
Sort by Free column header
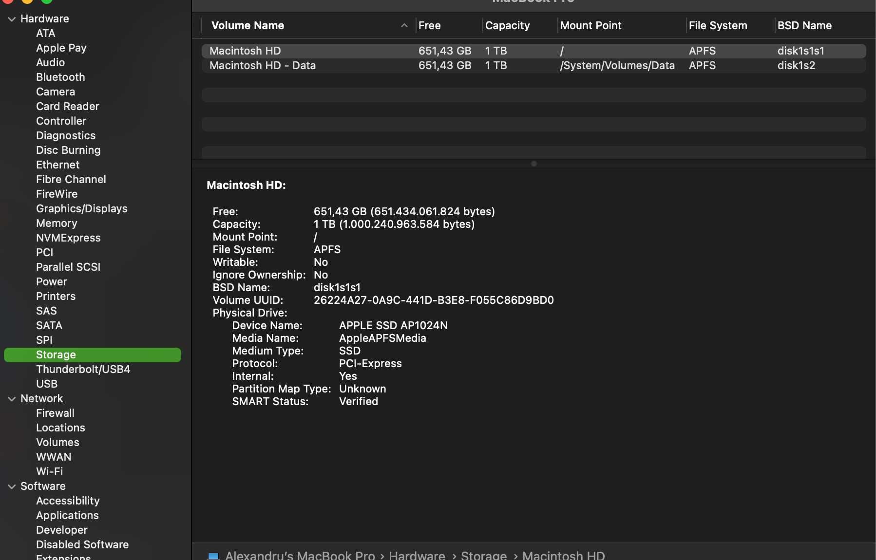click(429, 25)
